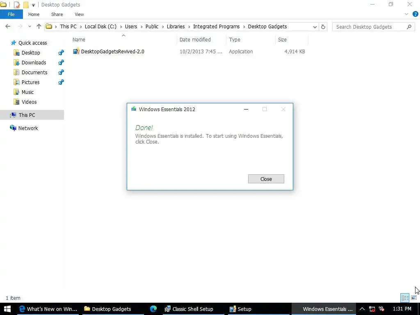
Task: Click Libraries breadcrumb segment
Action: coord(176,27)
